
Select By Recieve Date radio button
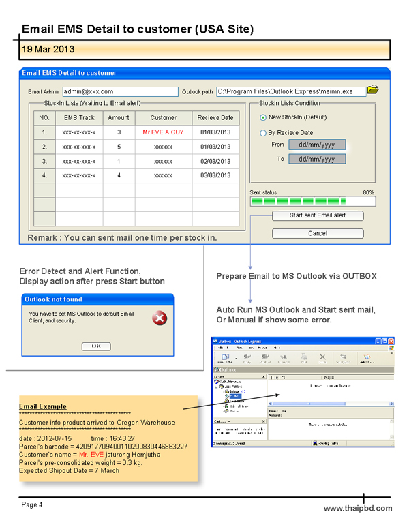pos(263,133)
